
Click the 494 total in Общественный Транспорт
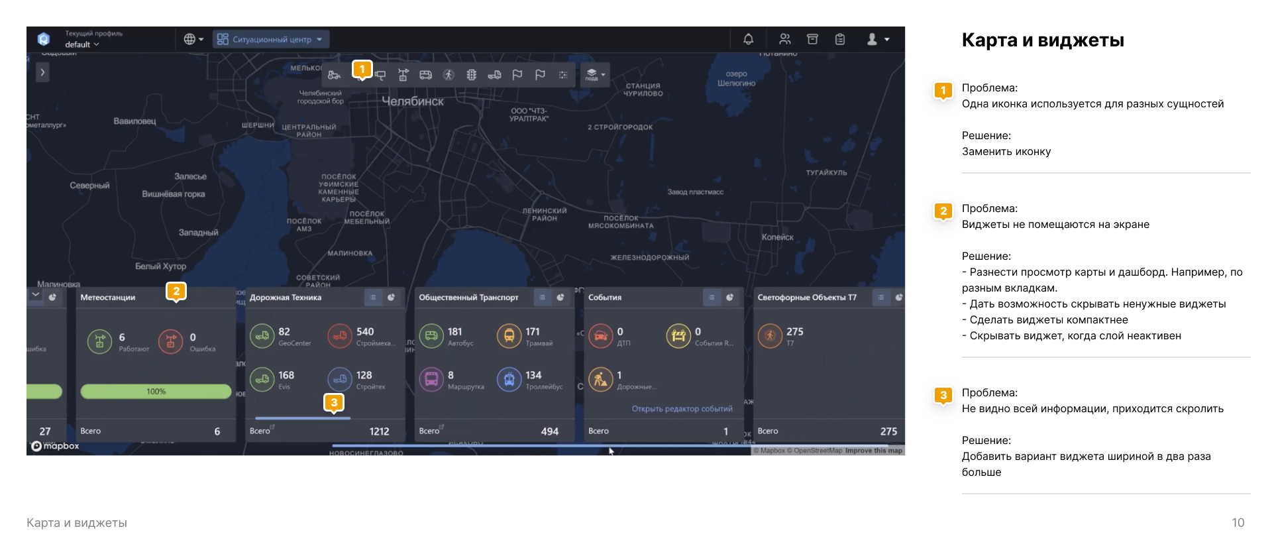[550, 431]
